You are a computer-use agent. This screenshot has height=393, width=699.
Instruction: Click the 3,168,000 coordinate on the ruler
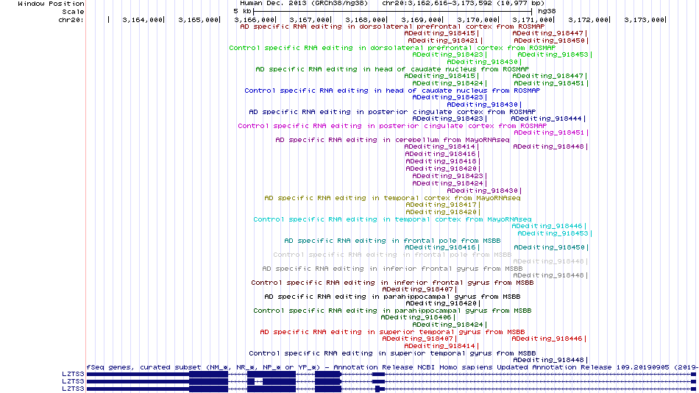366,20
